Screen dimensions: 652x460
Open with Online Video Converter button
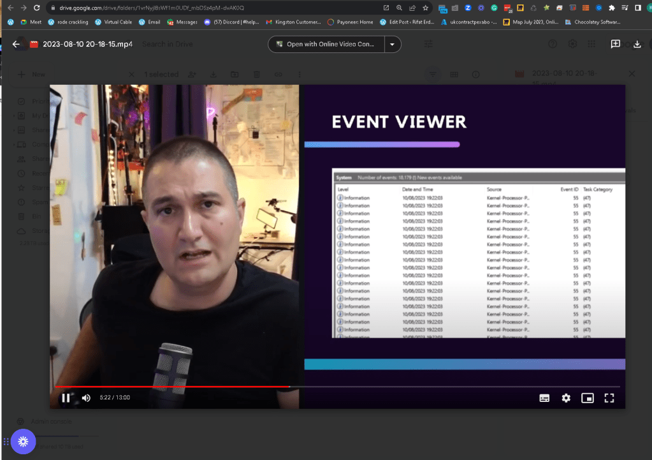point(326,44)
